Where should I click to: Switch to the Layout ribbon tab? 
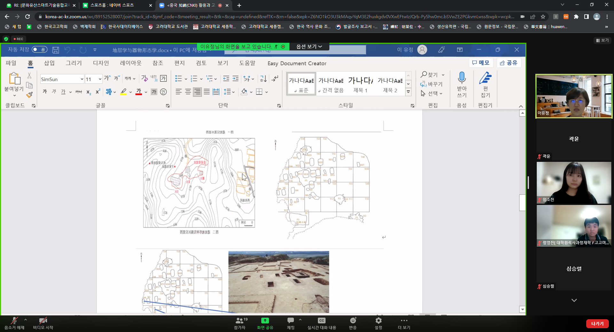[x=130, y=63]
